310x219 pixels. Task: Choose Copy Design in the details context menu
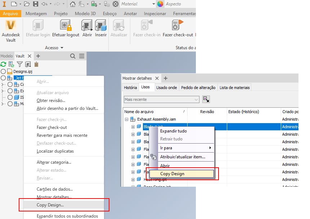[181, 174]
